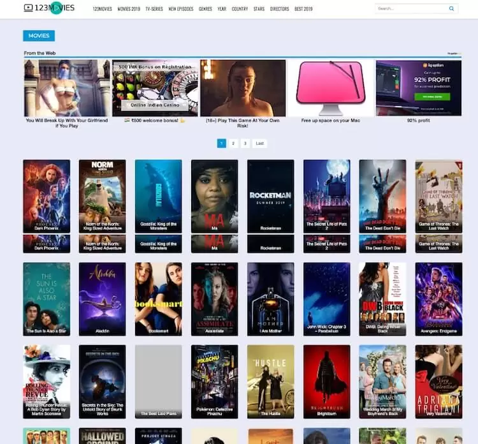Select the Brightburn movie poster
This screenshot has height=444, width=478.
click(326, 381)
